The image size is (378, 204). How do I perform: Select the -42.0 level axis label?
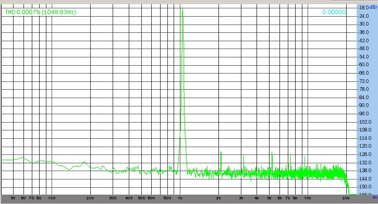click(363, 40)
